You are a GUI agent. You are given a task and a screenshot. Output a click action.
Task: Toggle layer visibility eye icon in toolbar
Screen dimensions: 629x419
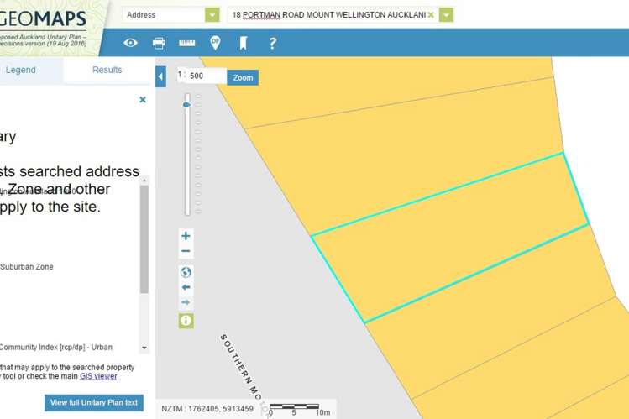[130, 43]
